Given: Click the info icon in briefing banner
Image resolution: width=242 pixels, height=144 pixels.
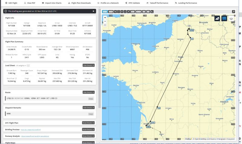Looking at the screenshot, I should [6, 11].
